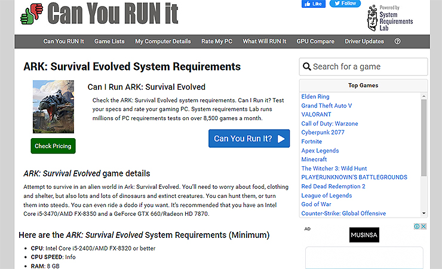
Task: Open GPU Compare page
Action: click(315, 41)
